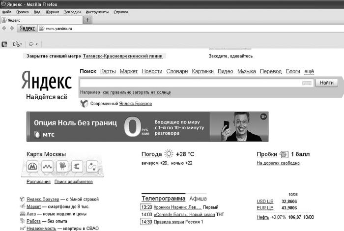
Task: Click the traffic score icon beside Пробки
Action: [x=284, y=154]
